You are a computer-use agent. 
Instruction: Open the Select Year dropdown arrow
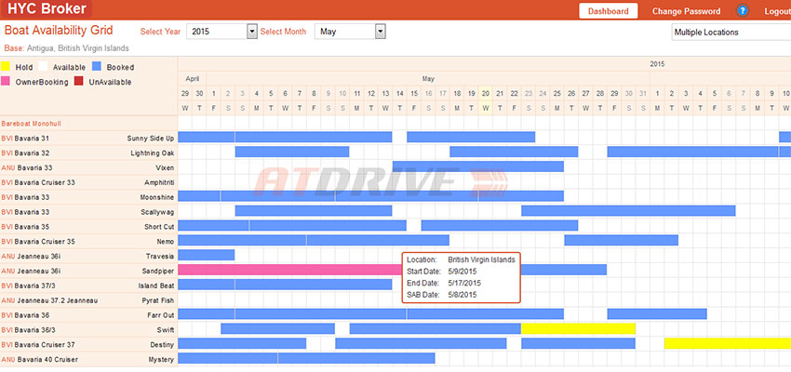coord(252,32)
